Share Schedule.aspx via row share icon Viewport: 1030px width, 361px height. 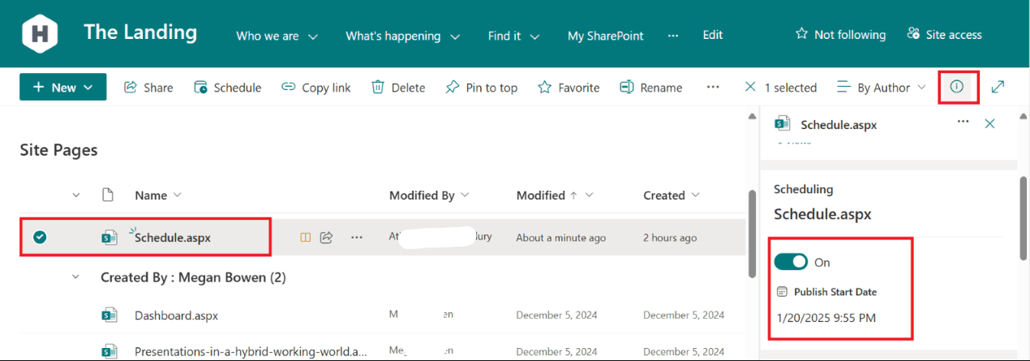327,237
